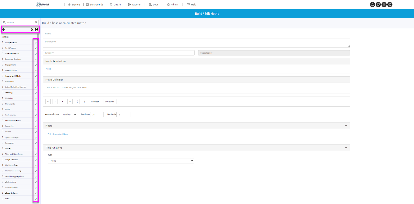Click the pencil edit icon for Compensation
Viewport: 414px width, 204px height.
point(36,43)
